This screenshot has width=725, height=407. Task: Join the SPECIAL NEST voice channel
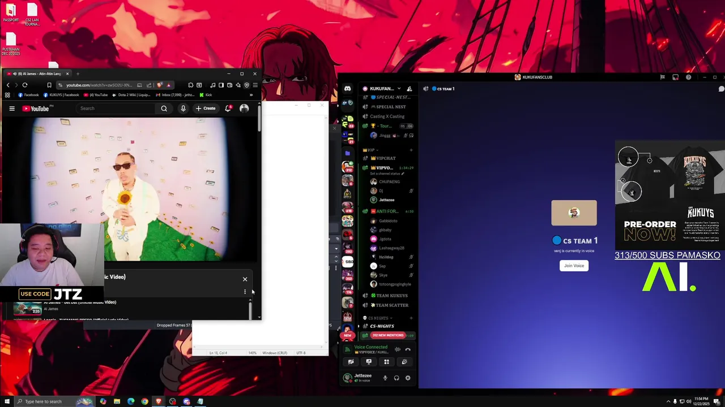click(x=388, y=107)
